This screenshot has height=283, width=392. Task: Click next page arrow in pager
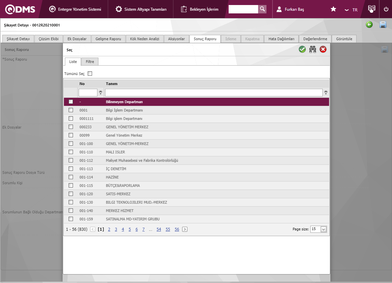(x=185, y=229)
